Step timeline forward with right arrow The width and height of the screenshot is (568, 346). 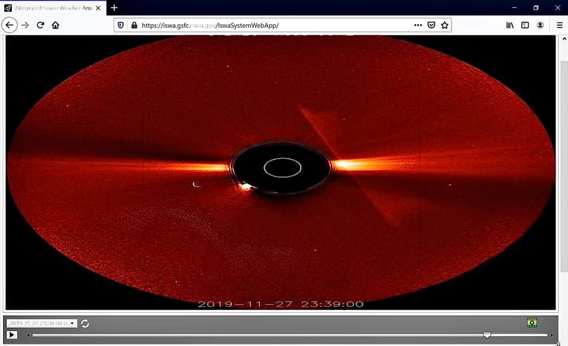click(551, 335)
